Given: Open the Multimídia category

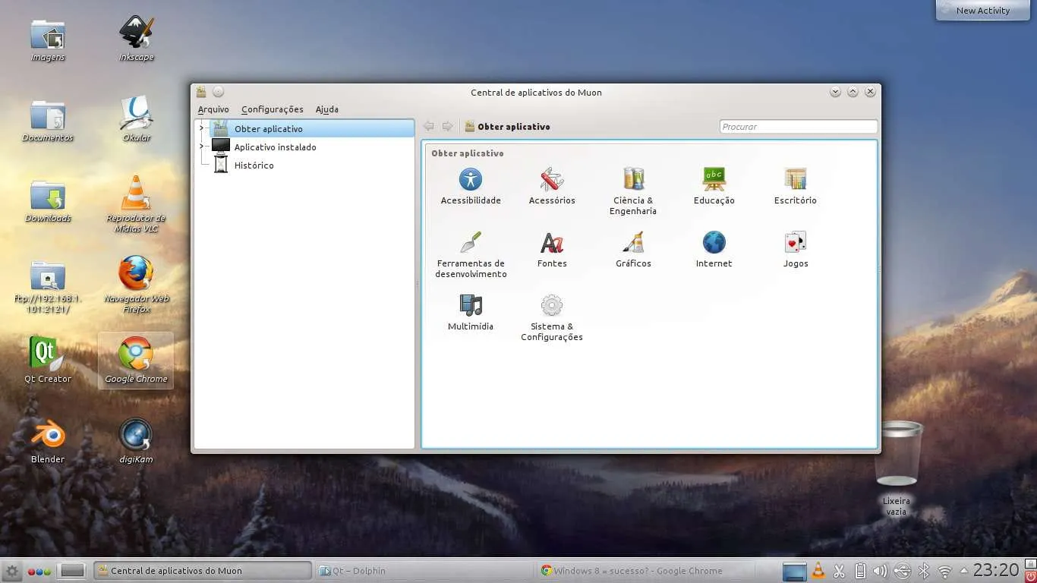Looking at the screenshot, I should 471,307.
